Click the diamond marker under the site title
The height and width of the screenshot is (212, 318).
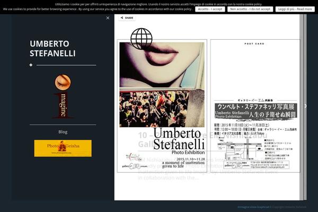[x=31, y=65]
